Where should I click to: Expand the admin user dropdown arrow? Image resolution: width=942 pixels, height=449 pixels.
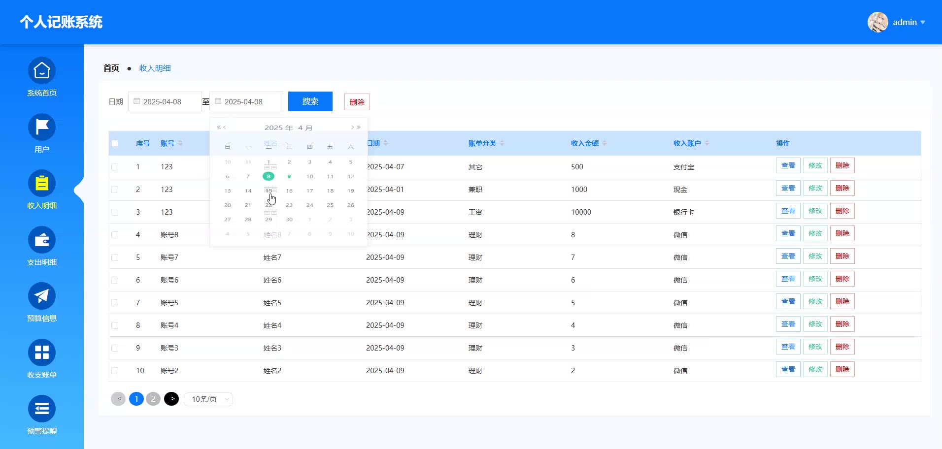coord(923,22)
